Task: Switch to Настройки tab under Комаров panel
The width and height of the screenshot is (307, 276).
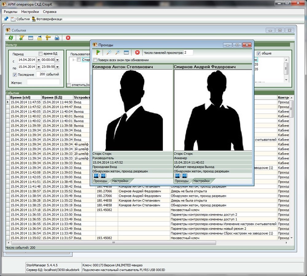Action: pyautogui.click(x=120, y=181)
